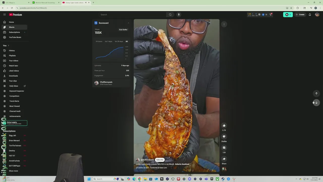The height and width of the screenshot is (182, 323).
Task: Open Competitors tool in sidebar
Action: coord(14,96)
